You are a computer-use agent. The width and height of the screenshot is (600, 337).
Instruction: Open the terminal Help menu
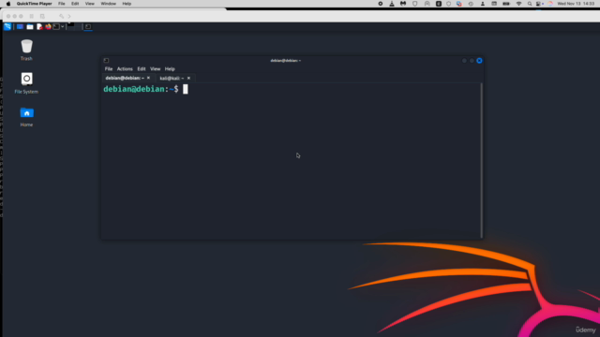pyautogui.click(x=170, y=69)
